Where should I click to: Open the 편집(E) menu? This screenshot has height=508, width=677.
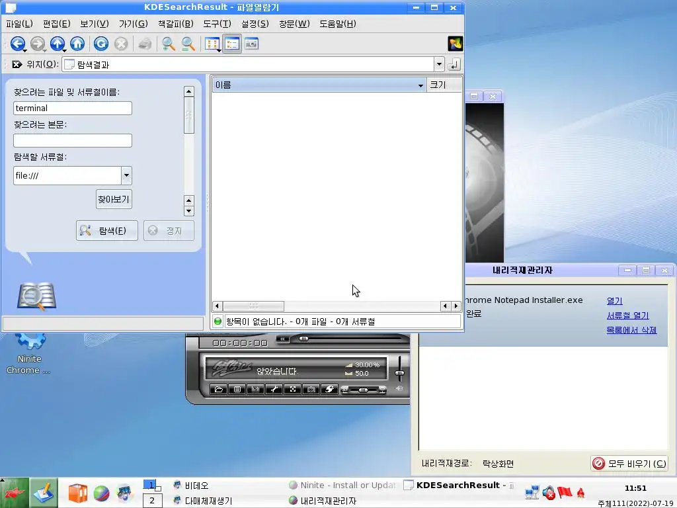coord(57,24)
